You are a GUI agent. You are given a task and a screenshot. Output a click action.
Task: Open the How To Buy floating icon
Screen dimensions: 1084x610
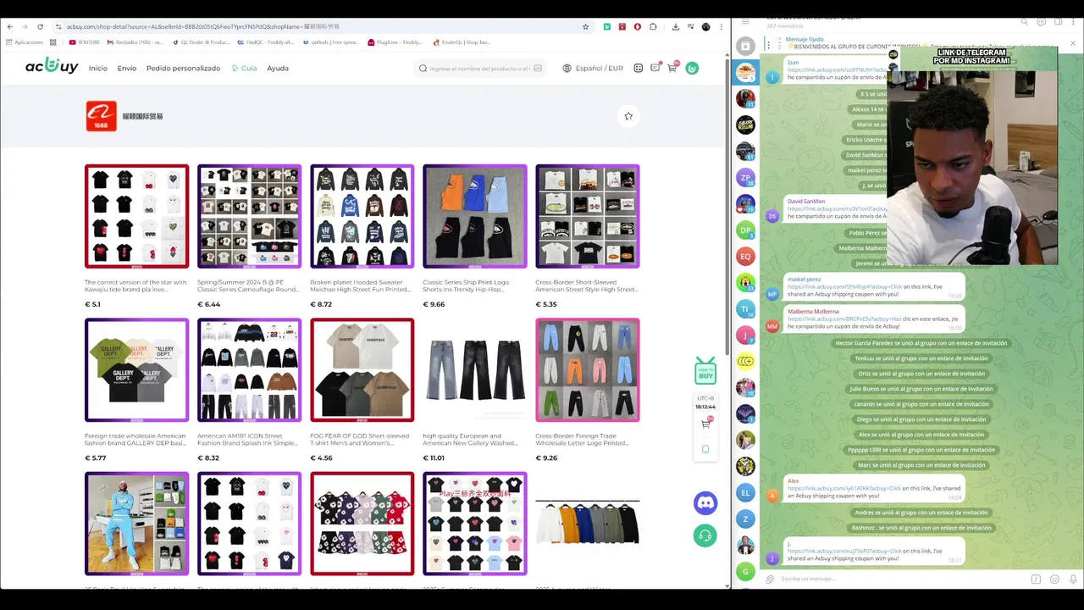[705, 370]
